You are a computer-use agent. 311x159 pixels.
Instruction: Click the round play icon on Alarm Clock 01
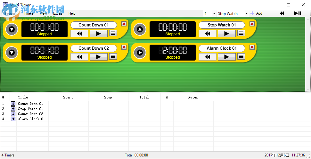point(140,53)
